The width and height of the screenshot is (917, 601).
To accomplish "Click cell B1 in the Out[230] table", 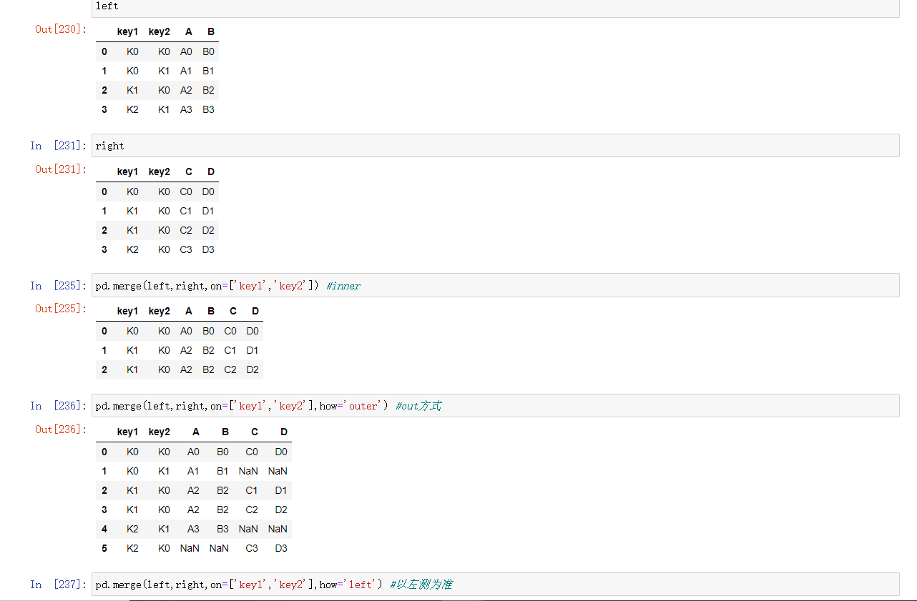I will pos(208,71).
